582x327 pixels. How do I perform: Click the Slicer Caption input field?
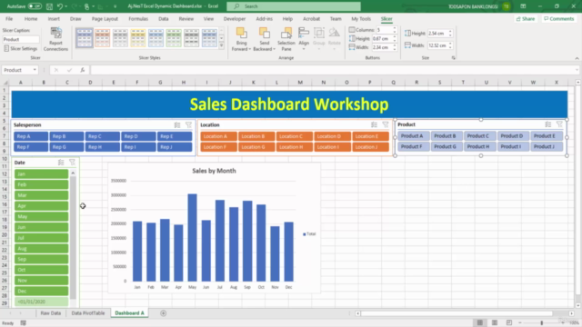pos(21,39)
